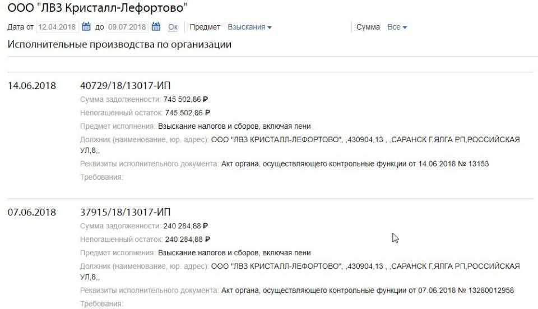This screenshot has height=309, width=538.
Task: Click the end date field 09.07.2018
Action: click(127, 27)
